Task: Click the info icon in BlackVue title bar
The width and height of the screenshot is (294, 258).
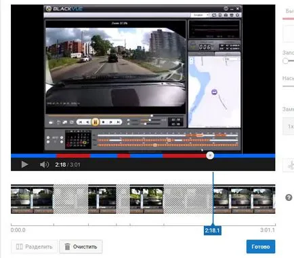Action: click(x=226, y=9)
